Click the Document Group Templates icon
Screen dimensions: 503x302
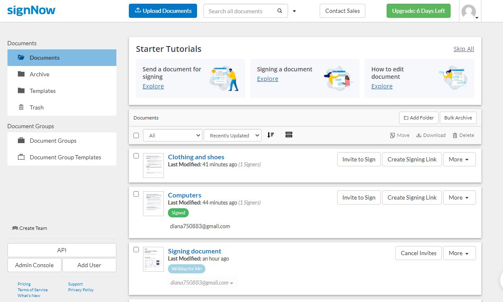tap(21, 157)
